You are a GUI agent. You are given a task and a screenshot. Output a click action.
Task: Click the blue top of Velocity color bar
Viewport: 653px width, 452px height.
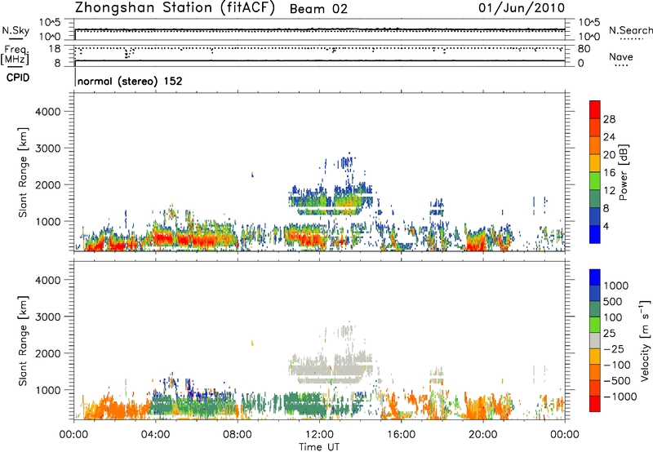(595, 277)
